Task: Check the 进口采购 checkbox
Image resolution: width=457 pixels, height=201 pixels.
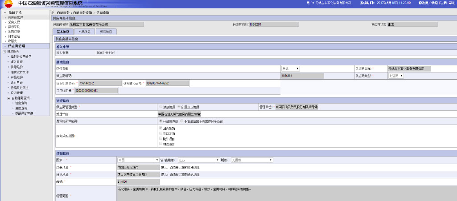Action: [161, 133]
